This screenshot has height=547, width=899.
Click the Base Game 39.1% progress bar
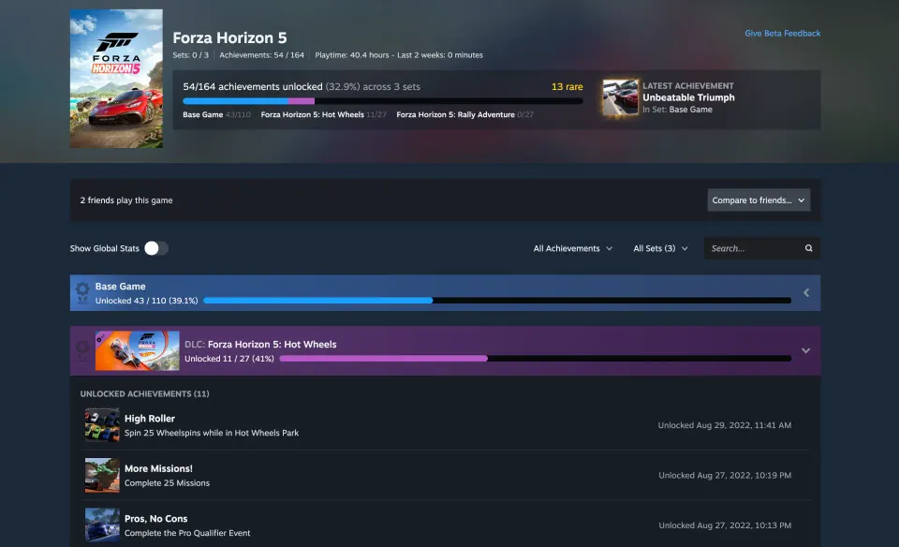[x=497, y=301]
